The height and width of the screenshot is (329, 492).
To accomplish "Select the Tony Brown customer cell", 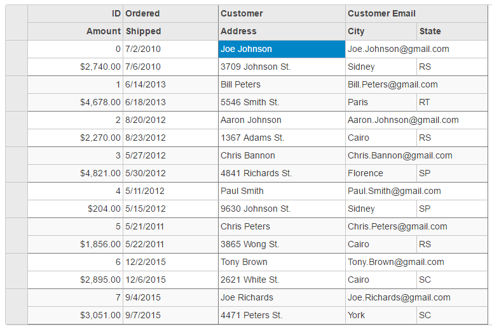I will coord(281,262).
